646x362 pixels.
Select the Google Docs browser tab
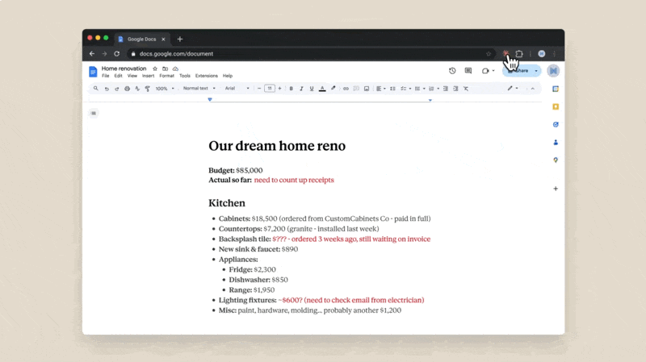click(141, 40)
